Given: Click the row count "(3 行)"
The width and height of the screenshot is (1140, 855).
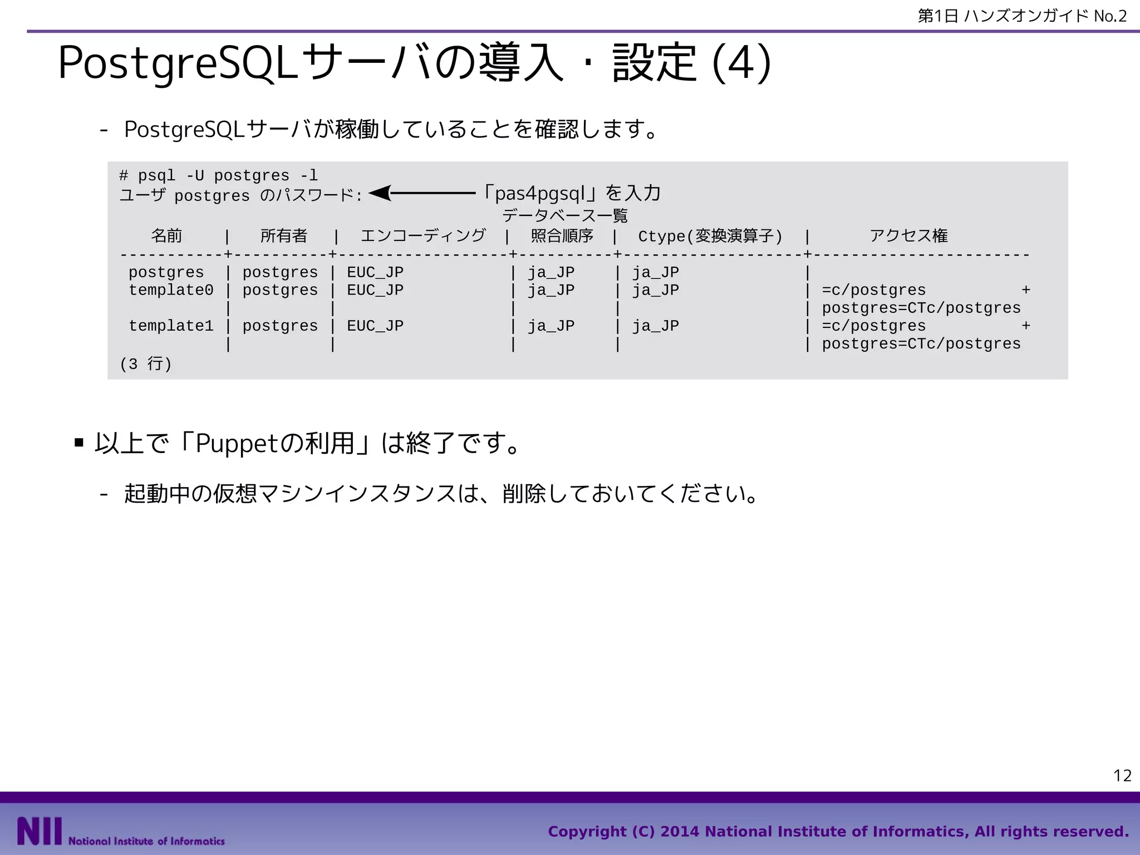Looking at the screenshot, I should (146, 364).
